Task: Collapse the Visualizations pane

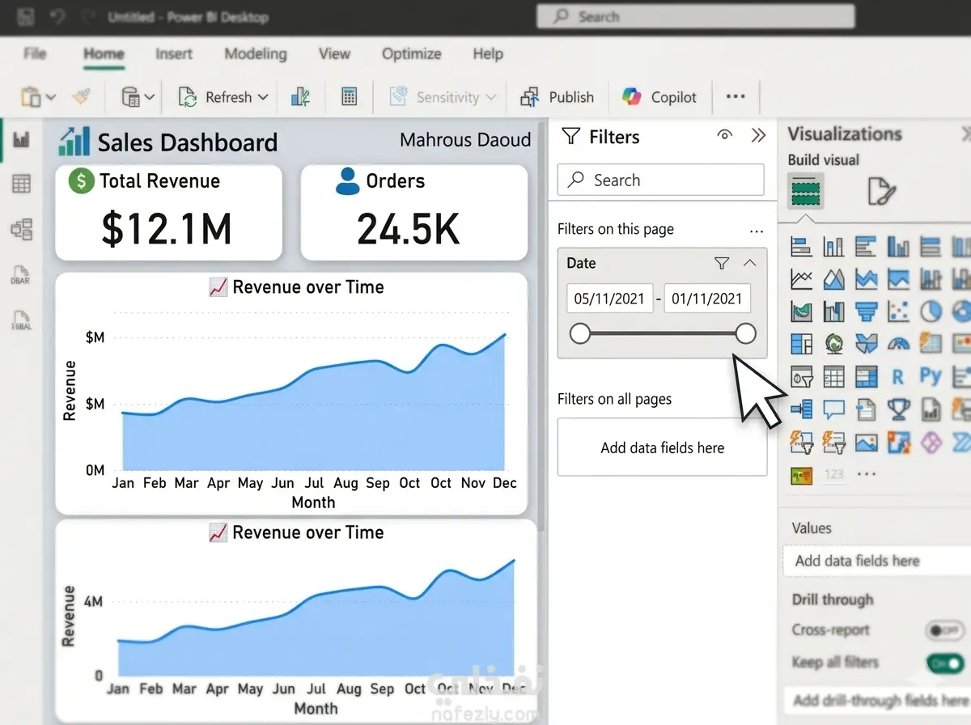Action: tap(965, 134)
